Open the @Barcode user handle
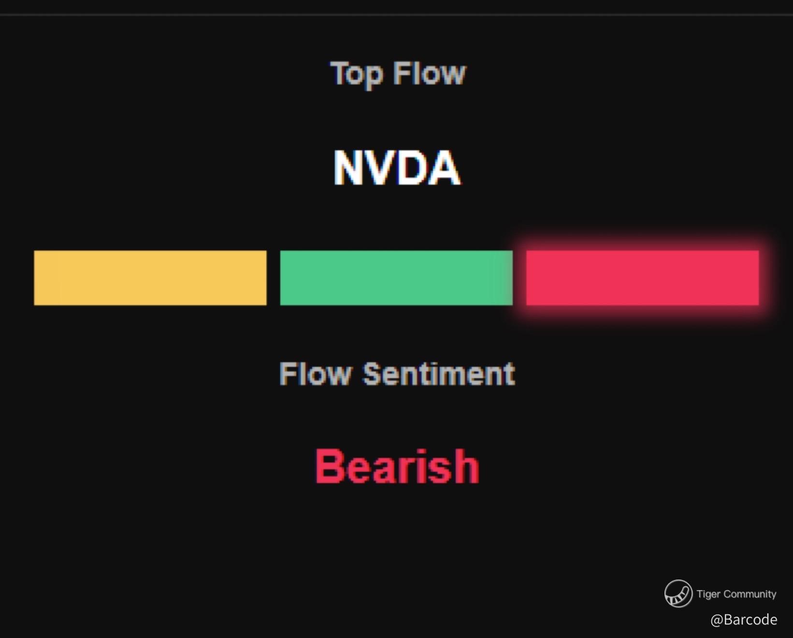This screenshot has height=638, width=793. [x=744, y=620]
